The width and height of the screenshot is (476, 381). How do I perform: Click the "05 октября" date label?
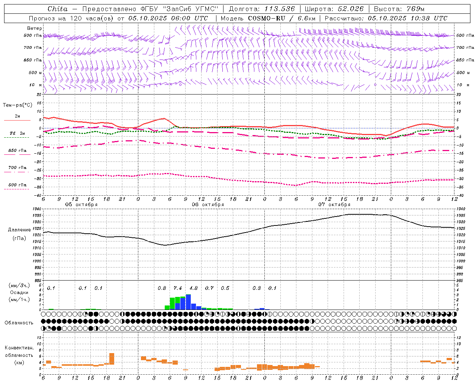(81, 205)
